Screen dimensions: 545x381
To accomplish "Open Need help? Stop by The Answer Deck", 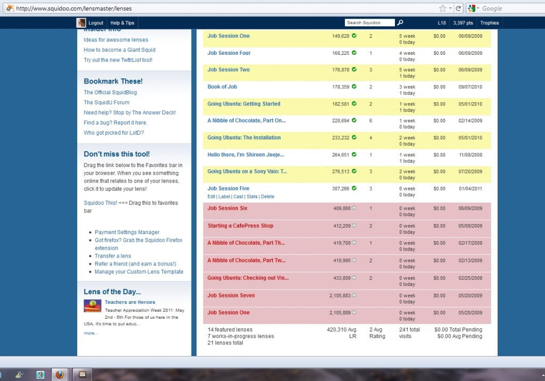I will (130, 113).
